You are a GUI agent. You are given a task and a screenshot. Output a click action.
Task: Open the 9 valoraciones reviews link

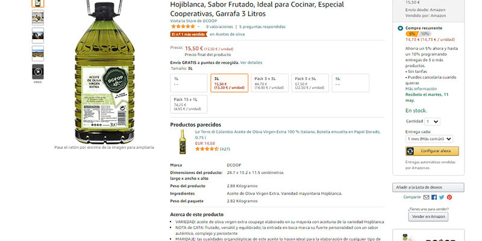click(219, 27)
